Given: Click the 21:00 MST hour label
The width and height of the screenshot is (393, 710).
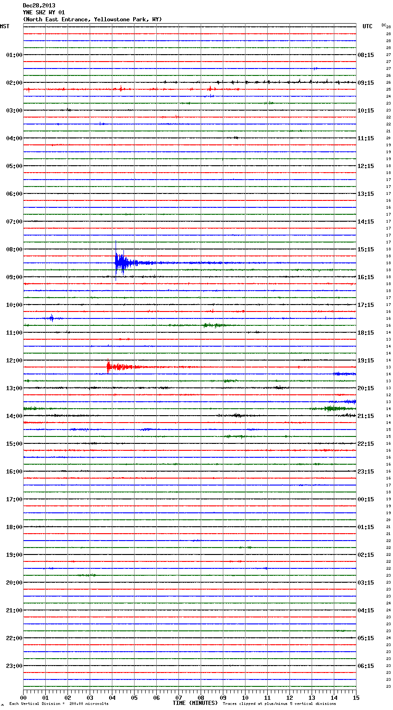Looking at the screenshot, I should click(14, 610).
